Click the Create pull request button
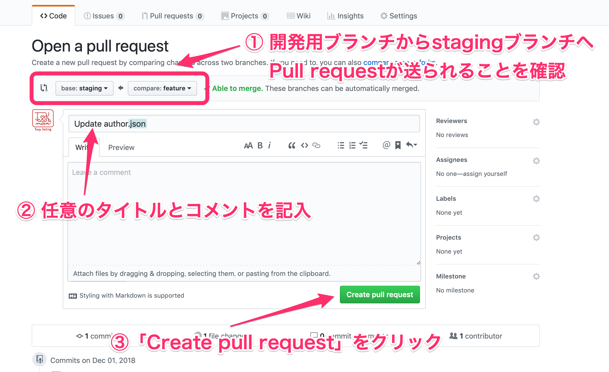The height and width of the screenshot is (372, 609). pyautogui.click(x=380, y=295)
